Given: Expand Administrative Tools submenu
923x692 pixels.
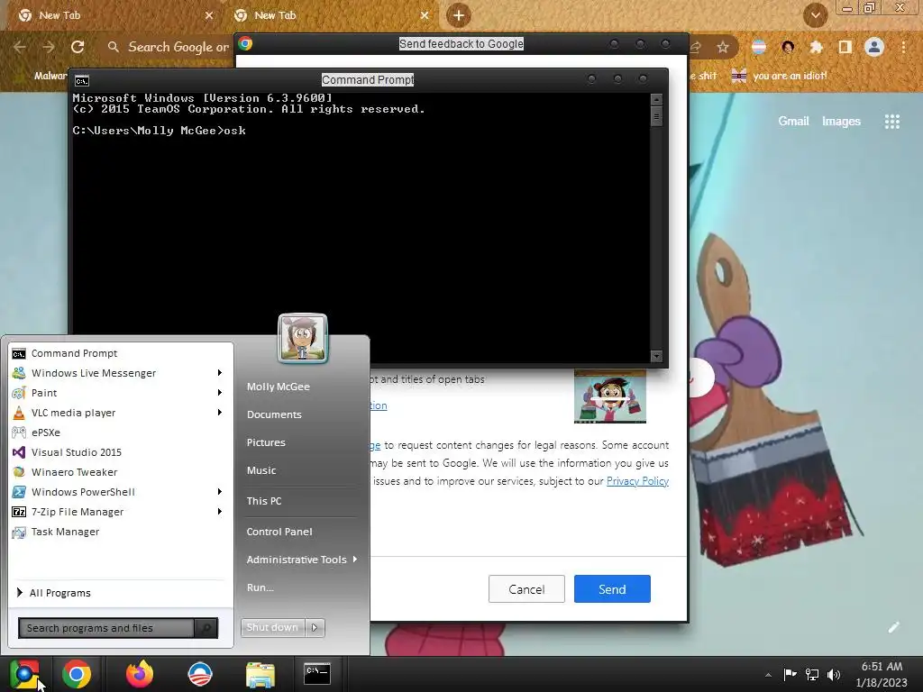Looking at the screenshot, I should pyautogui.click(x=302, y=560).
